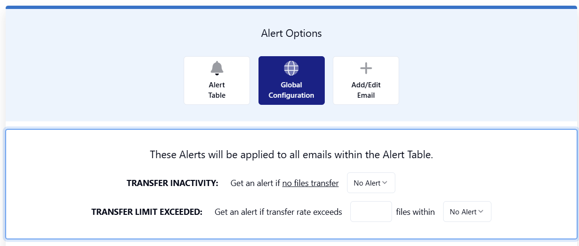Click the 'files within' text
The height and width of the screenshot is (246, 579).
tap(415, 212)
